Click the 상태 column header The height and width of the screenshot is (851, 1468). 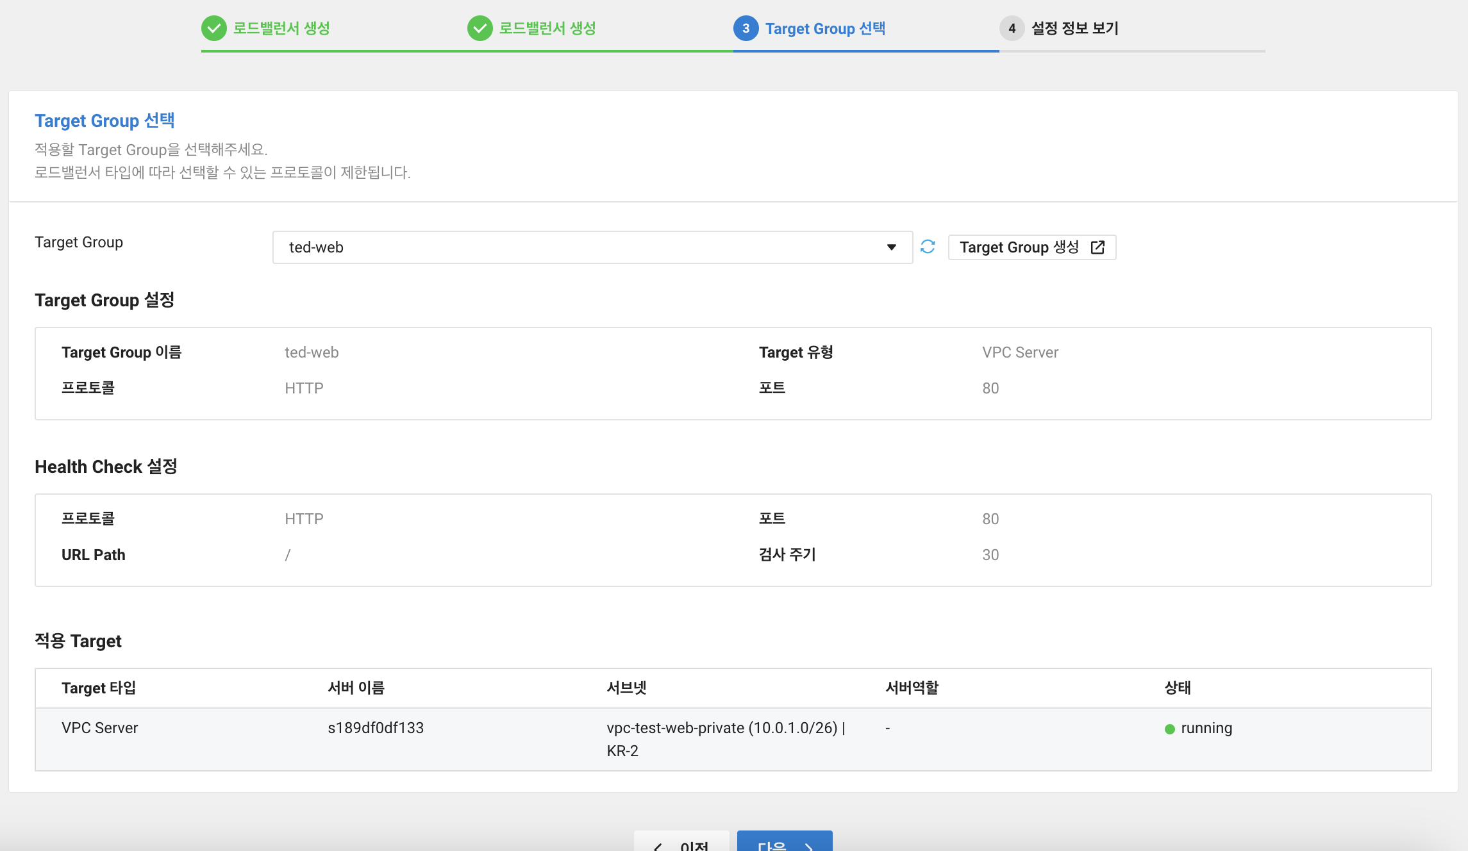point(1178,688)
